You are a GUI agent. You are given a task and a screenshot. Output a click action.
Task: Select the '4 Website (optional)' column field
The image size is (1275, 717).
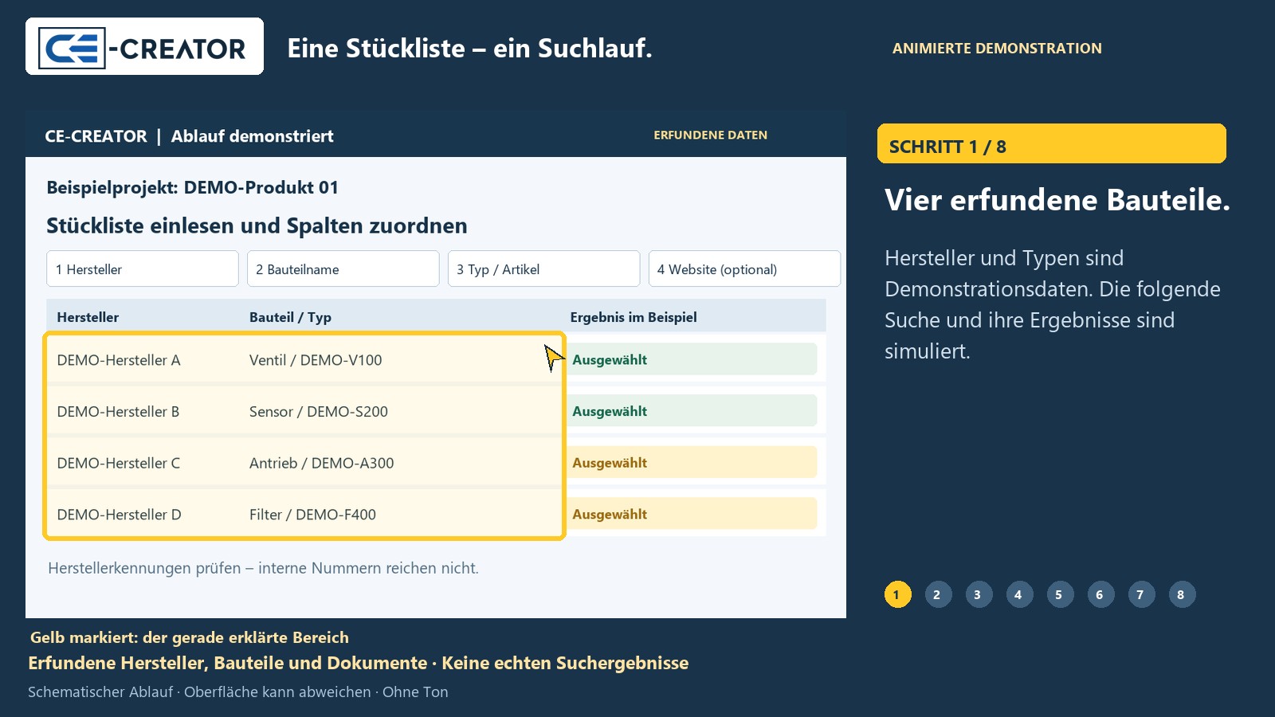point(744,268)
